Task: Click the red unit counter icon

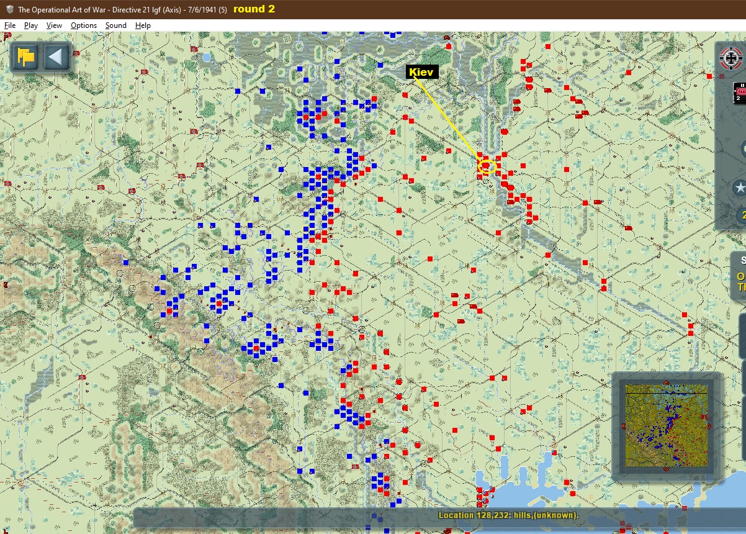Action: (x=740, y=93)
